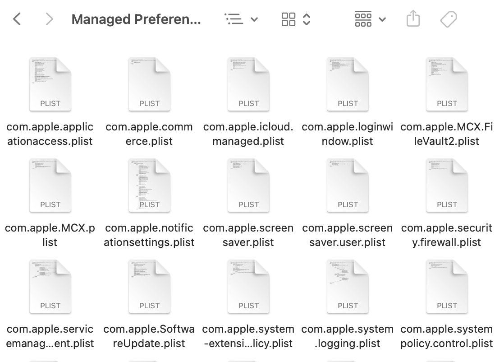Image resolution: width=504 pixels, height=362 pixels.
Task: Click the com.apple.system-extensi...licy.plist file name
Action: (248, 336)
